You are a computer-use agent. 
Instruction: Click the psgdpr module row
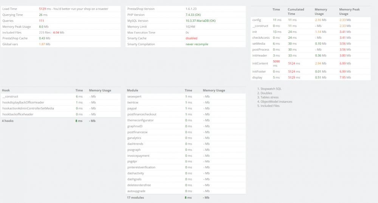186,162
